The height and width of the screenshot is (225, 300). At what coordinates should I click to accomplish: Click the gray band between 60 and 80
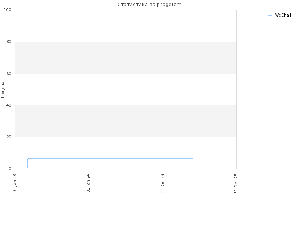click(x=126, y=58)
